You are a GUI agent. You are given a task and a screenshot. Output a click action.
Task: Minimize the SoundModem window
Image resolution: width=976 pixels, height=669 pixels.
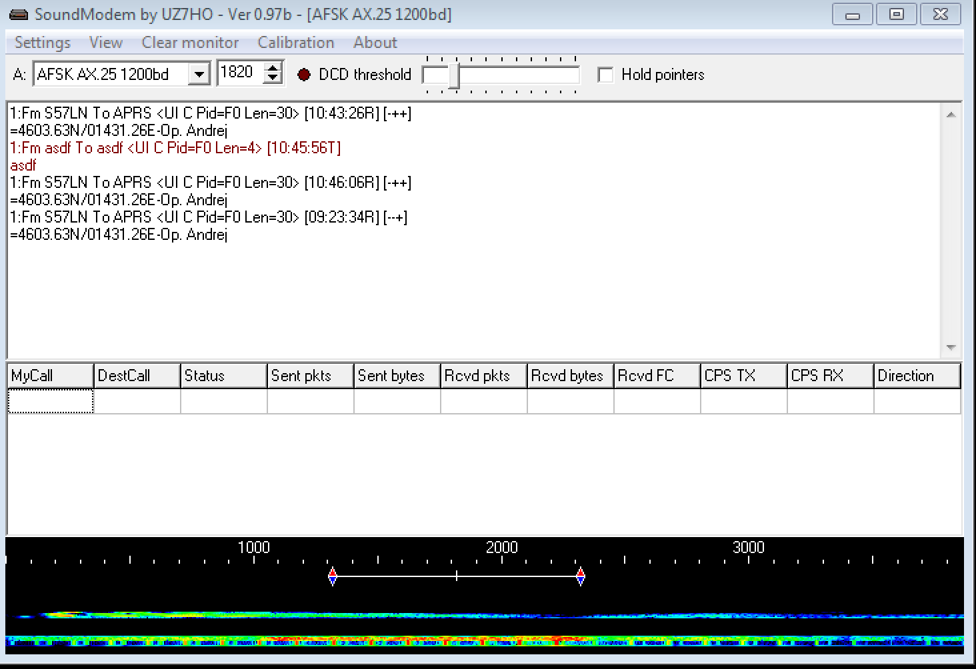853,14
